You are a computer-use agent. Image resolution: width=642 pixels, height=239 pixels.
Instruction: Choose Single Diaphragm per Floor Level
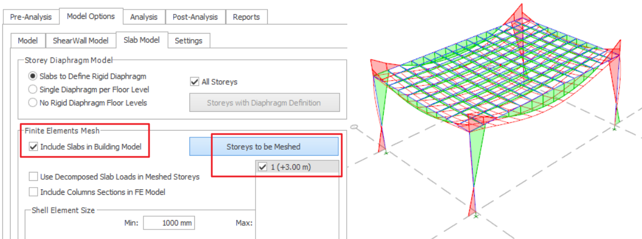point(33,89)
